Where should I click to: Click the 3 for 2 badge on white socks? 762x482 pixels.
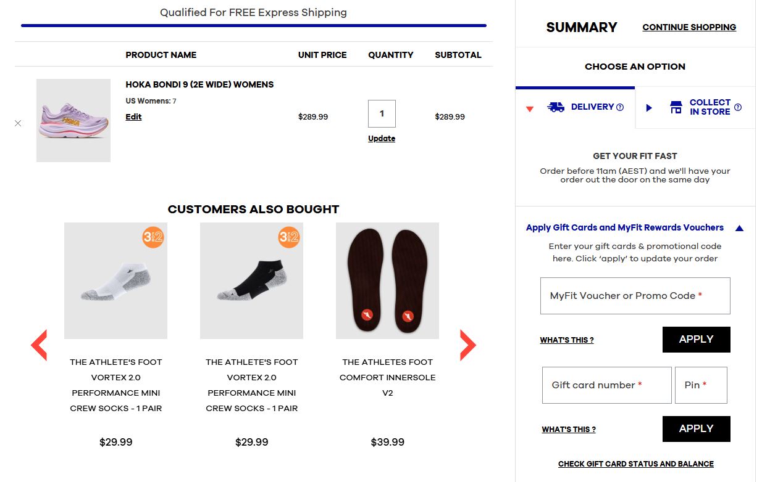[x=153, y=237]
